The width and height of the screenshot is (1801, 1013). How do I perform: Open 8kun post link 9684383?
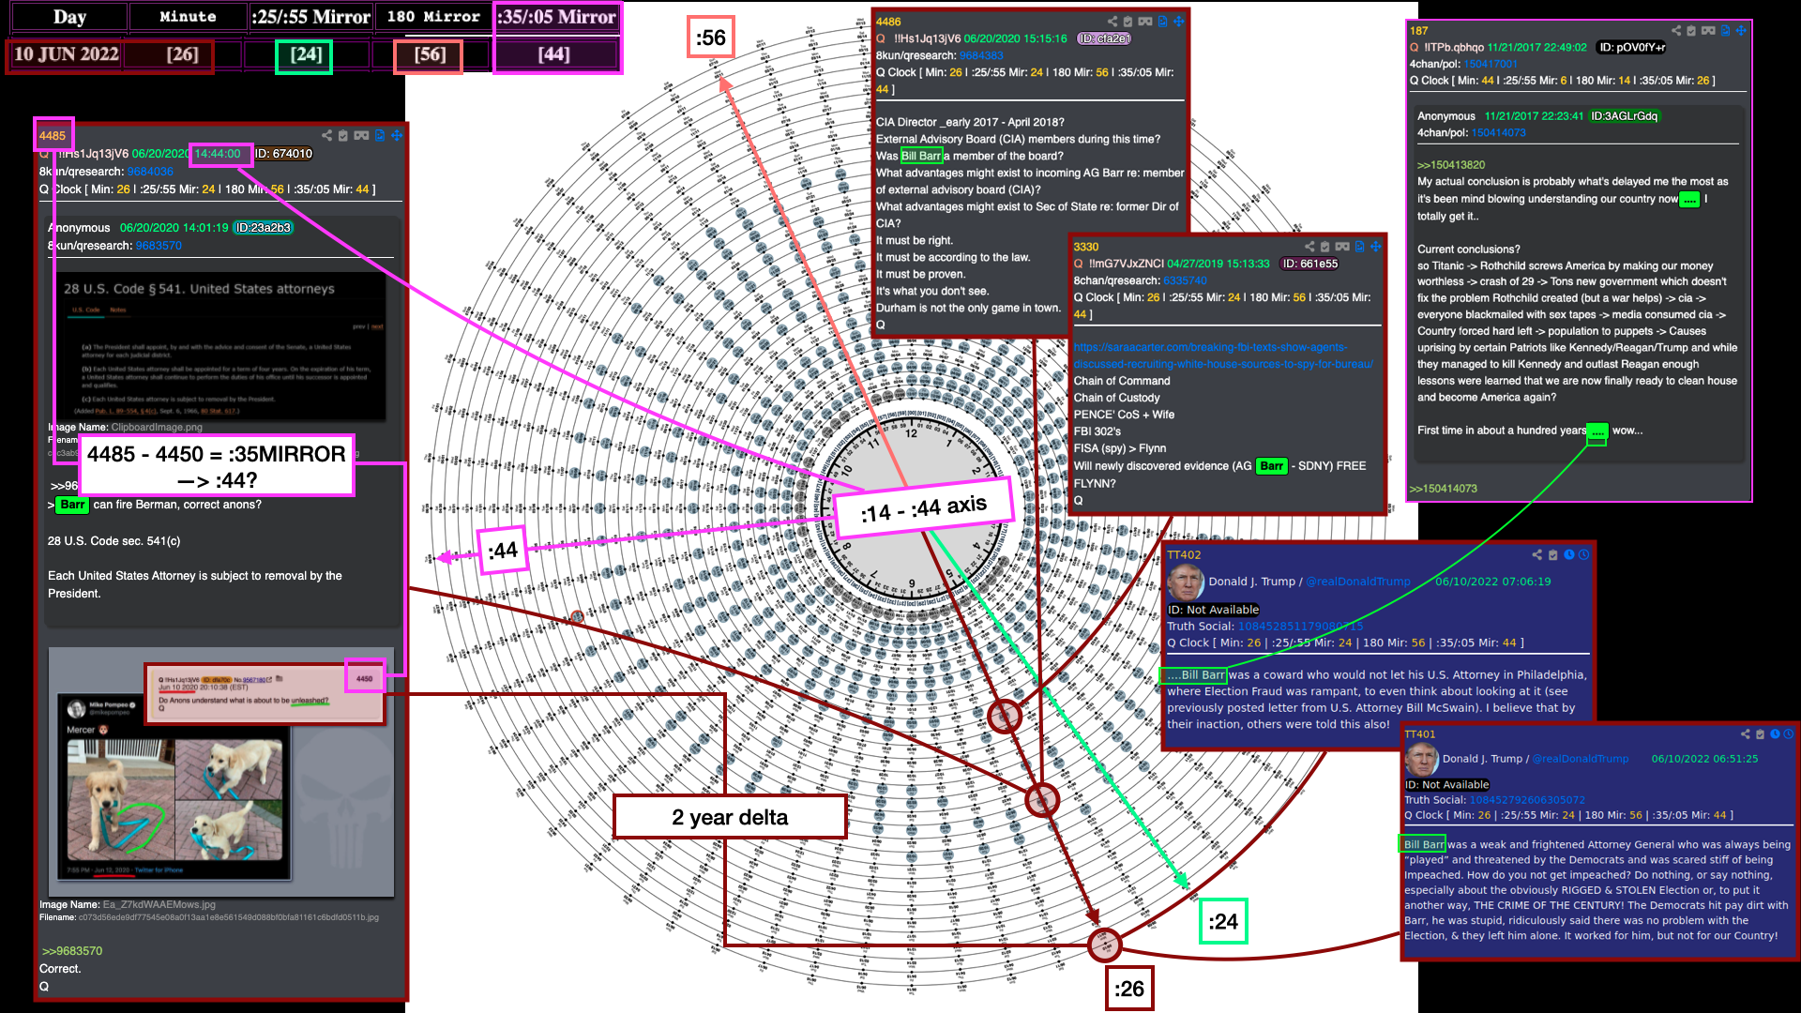tap(981, 55)
